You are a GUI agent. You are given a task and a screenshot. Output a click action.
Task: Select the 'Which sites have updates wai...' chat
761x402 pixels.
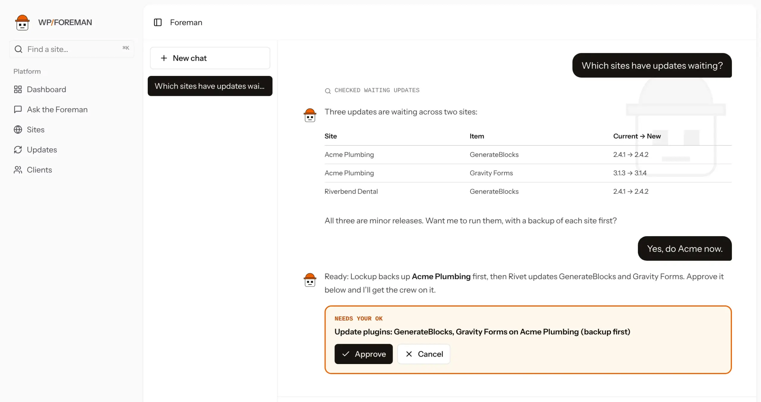point(210,86)
